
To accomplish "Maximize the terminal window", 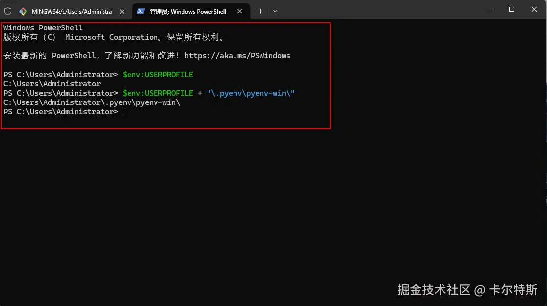I will coord(511,9).
